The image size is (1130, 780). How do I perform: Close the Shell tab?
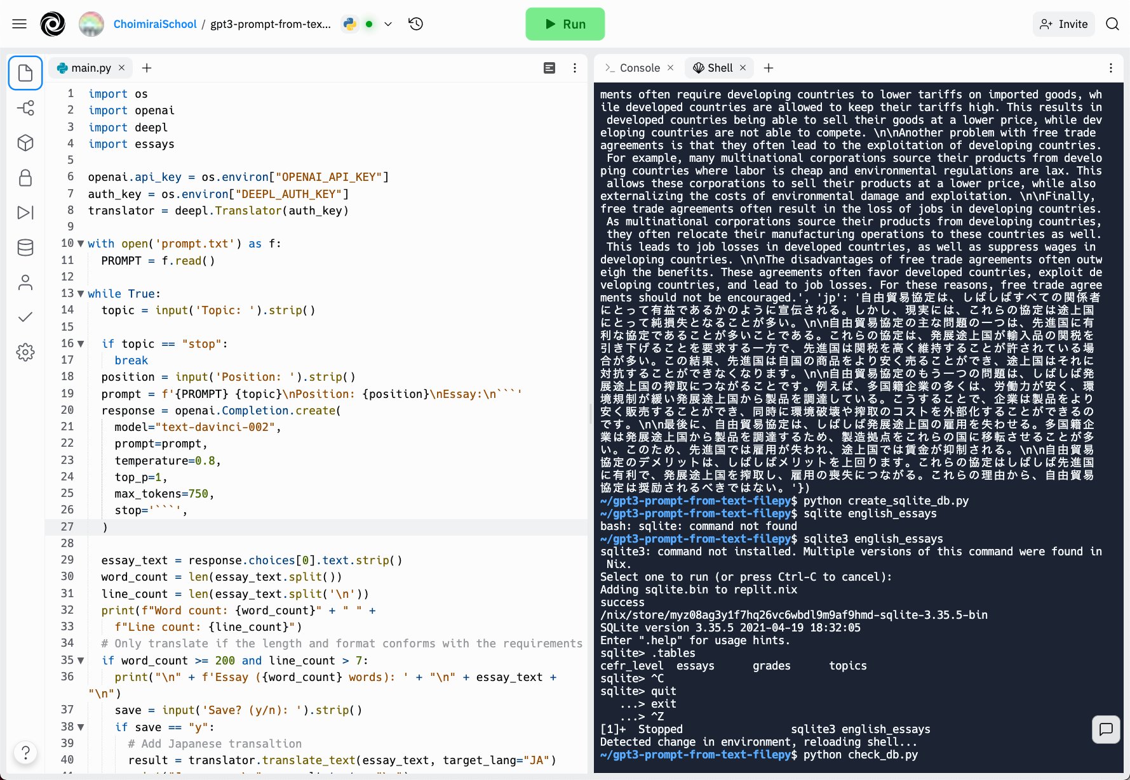[743, 67]
